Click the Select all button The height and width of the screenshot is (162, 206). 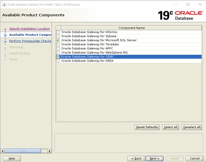pos(170,127)
